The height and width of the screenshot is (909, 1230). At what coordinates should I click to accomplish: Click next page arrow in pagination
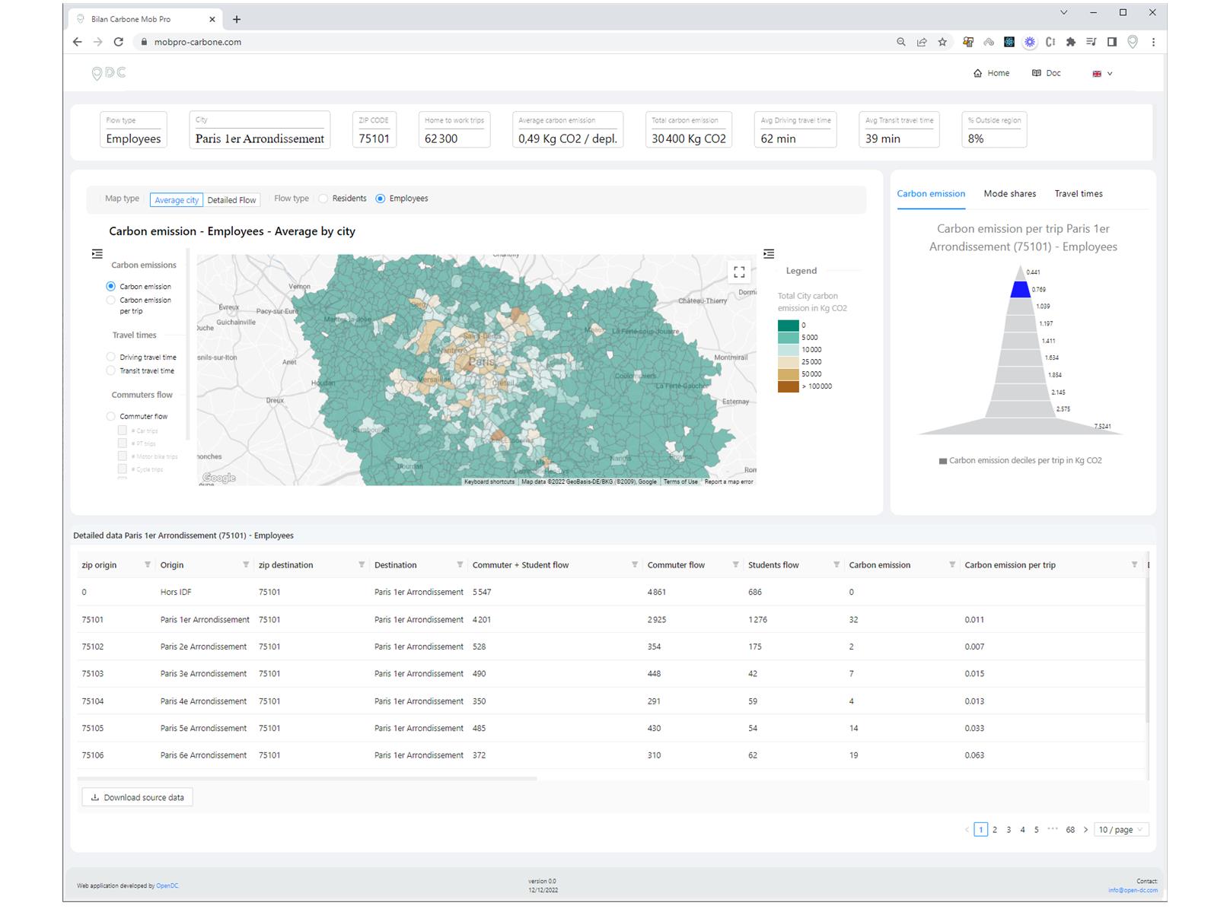[x=1085, y=829]
